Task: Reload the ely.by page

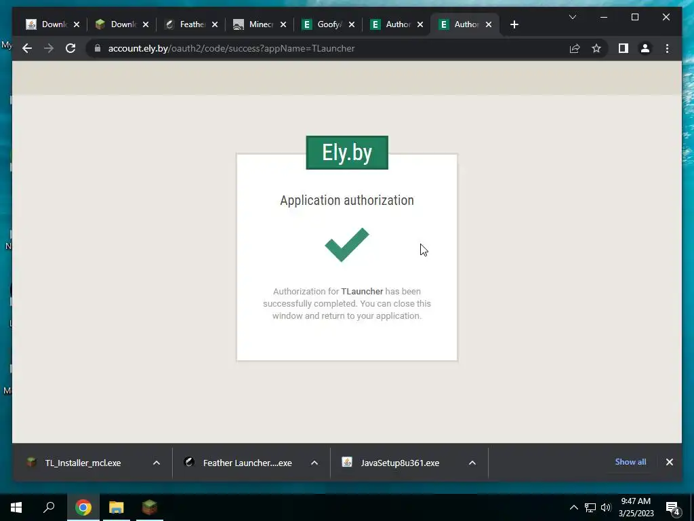Action: tap(70, 48)
